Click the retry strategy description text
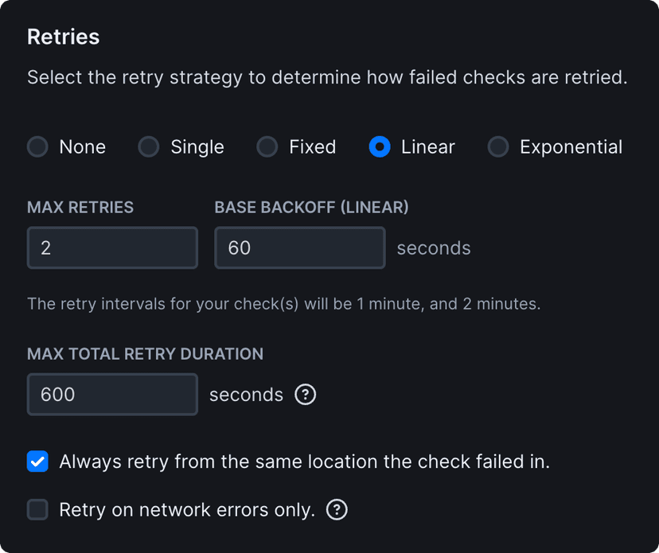 coord(327,78)
